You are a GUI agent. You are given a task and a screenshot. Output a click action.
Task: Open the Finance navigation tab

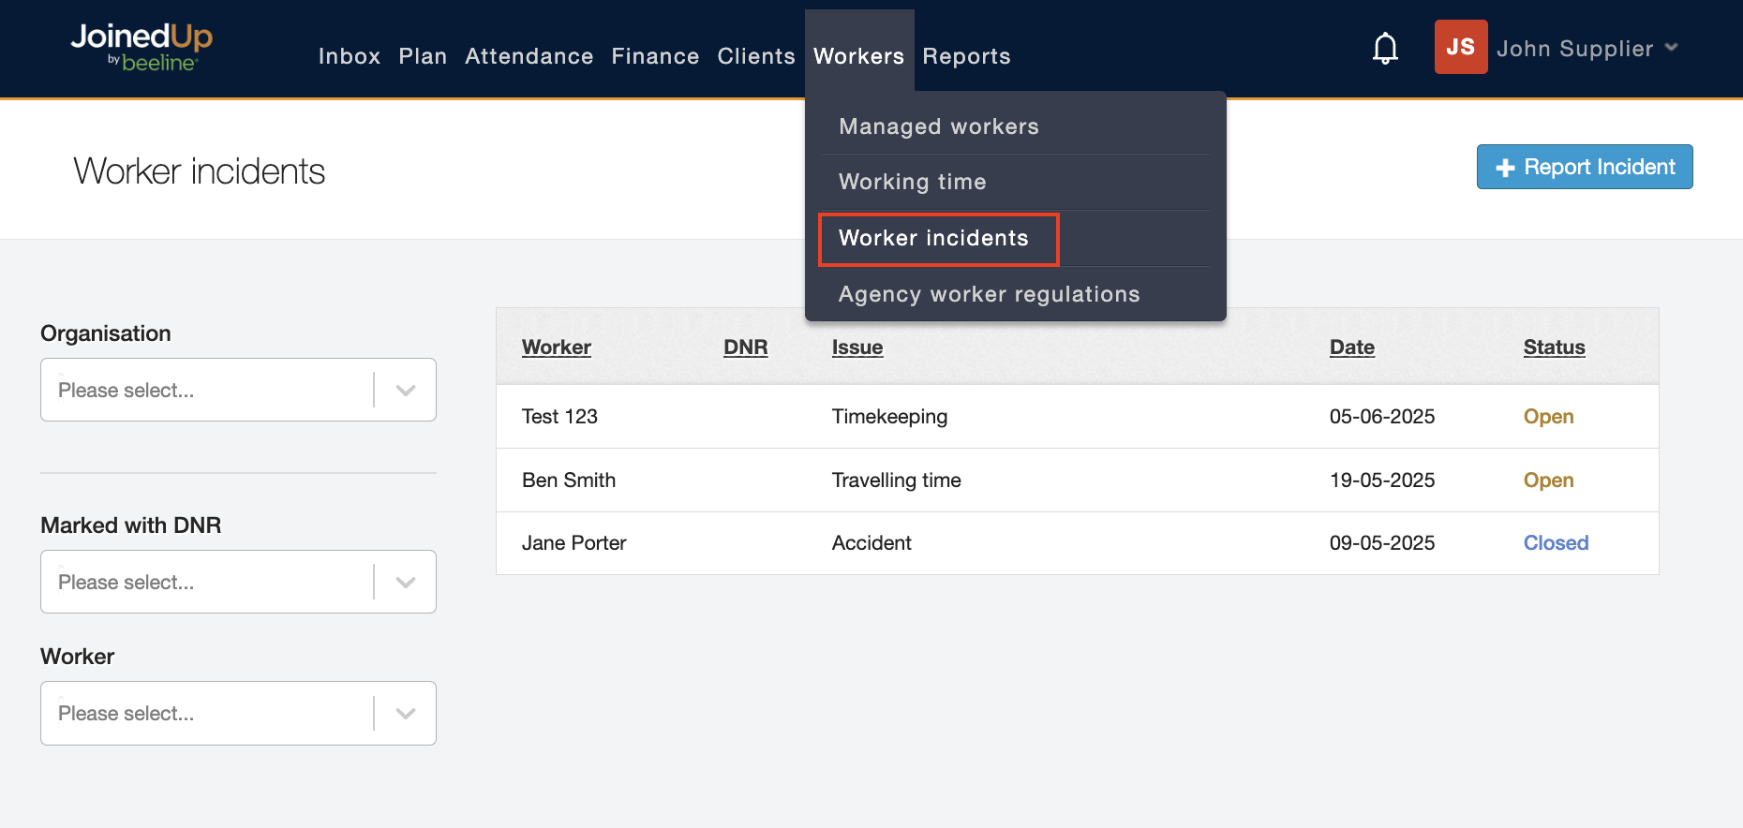point(655,56)
